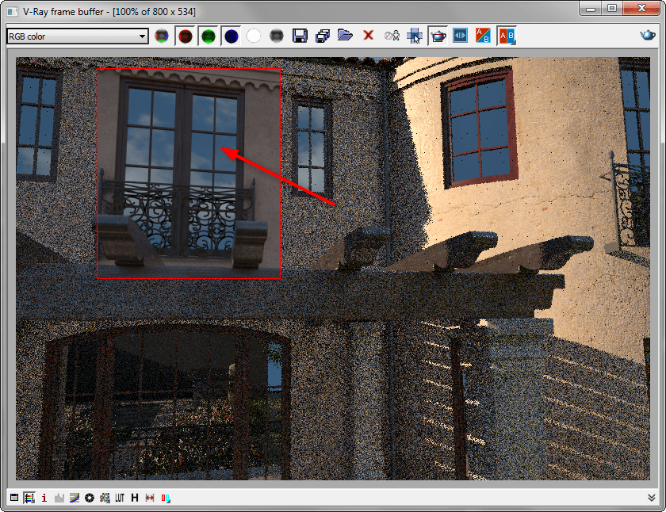Click the track mouse while rendering icon

point(392,36)
